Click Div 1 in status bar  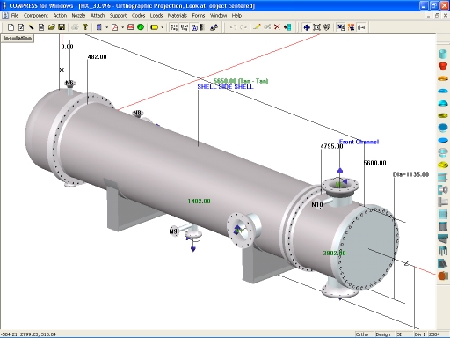coord(420,334)
